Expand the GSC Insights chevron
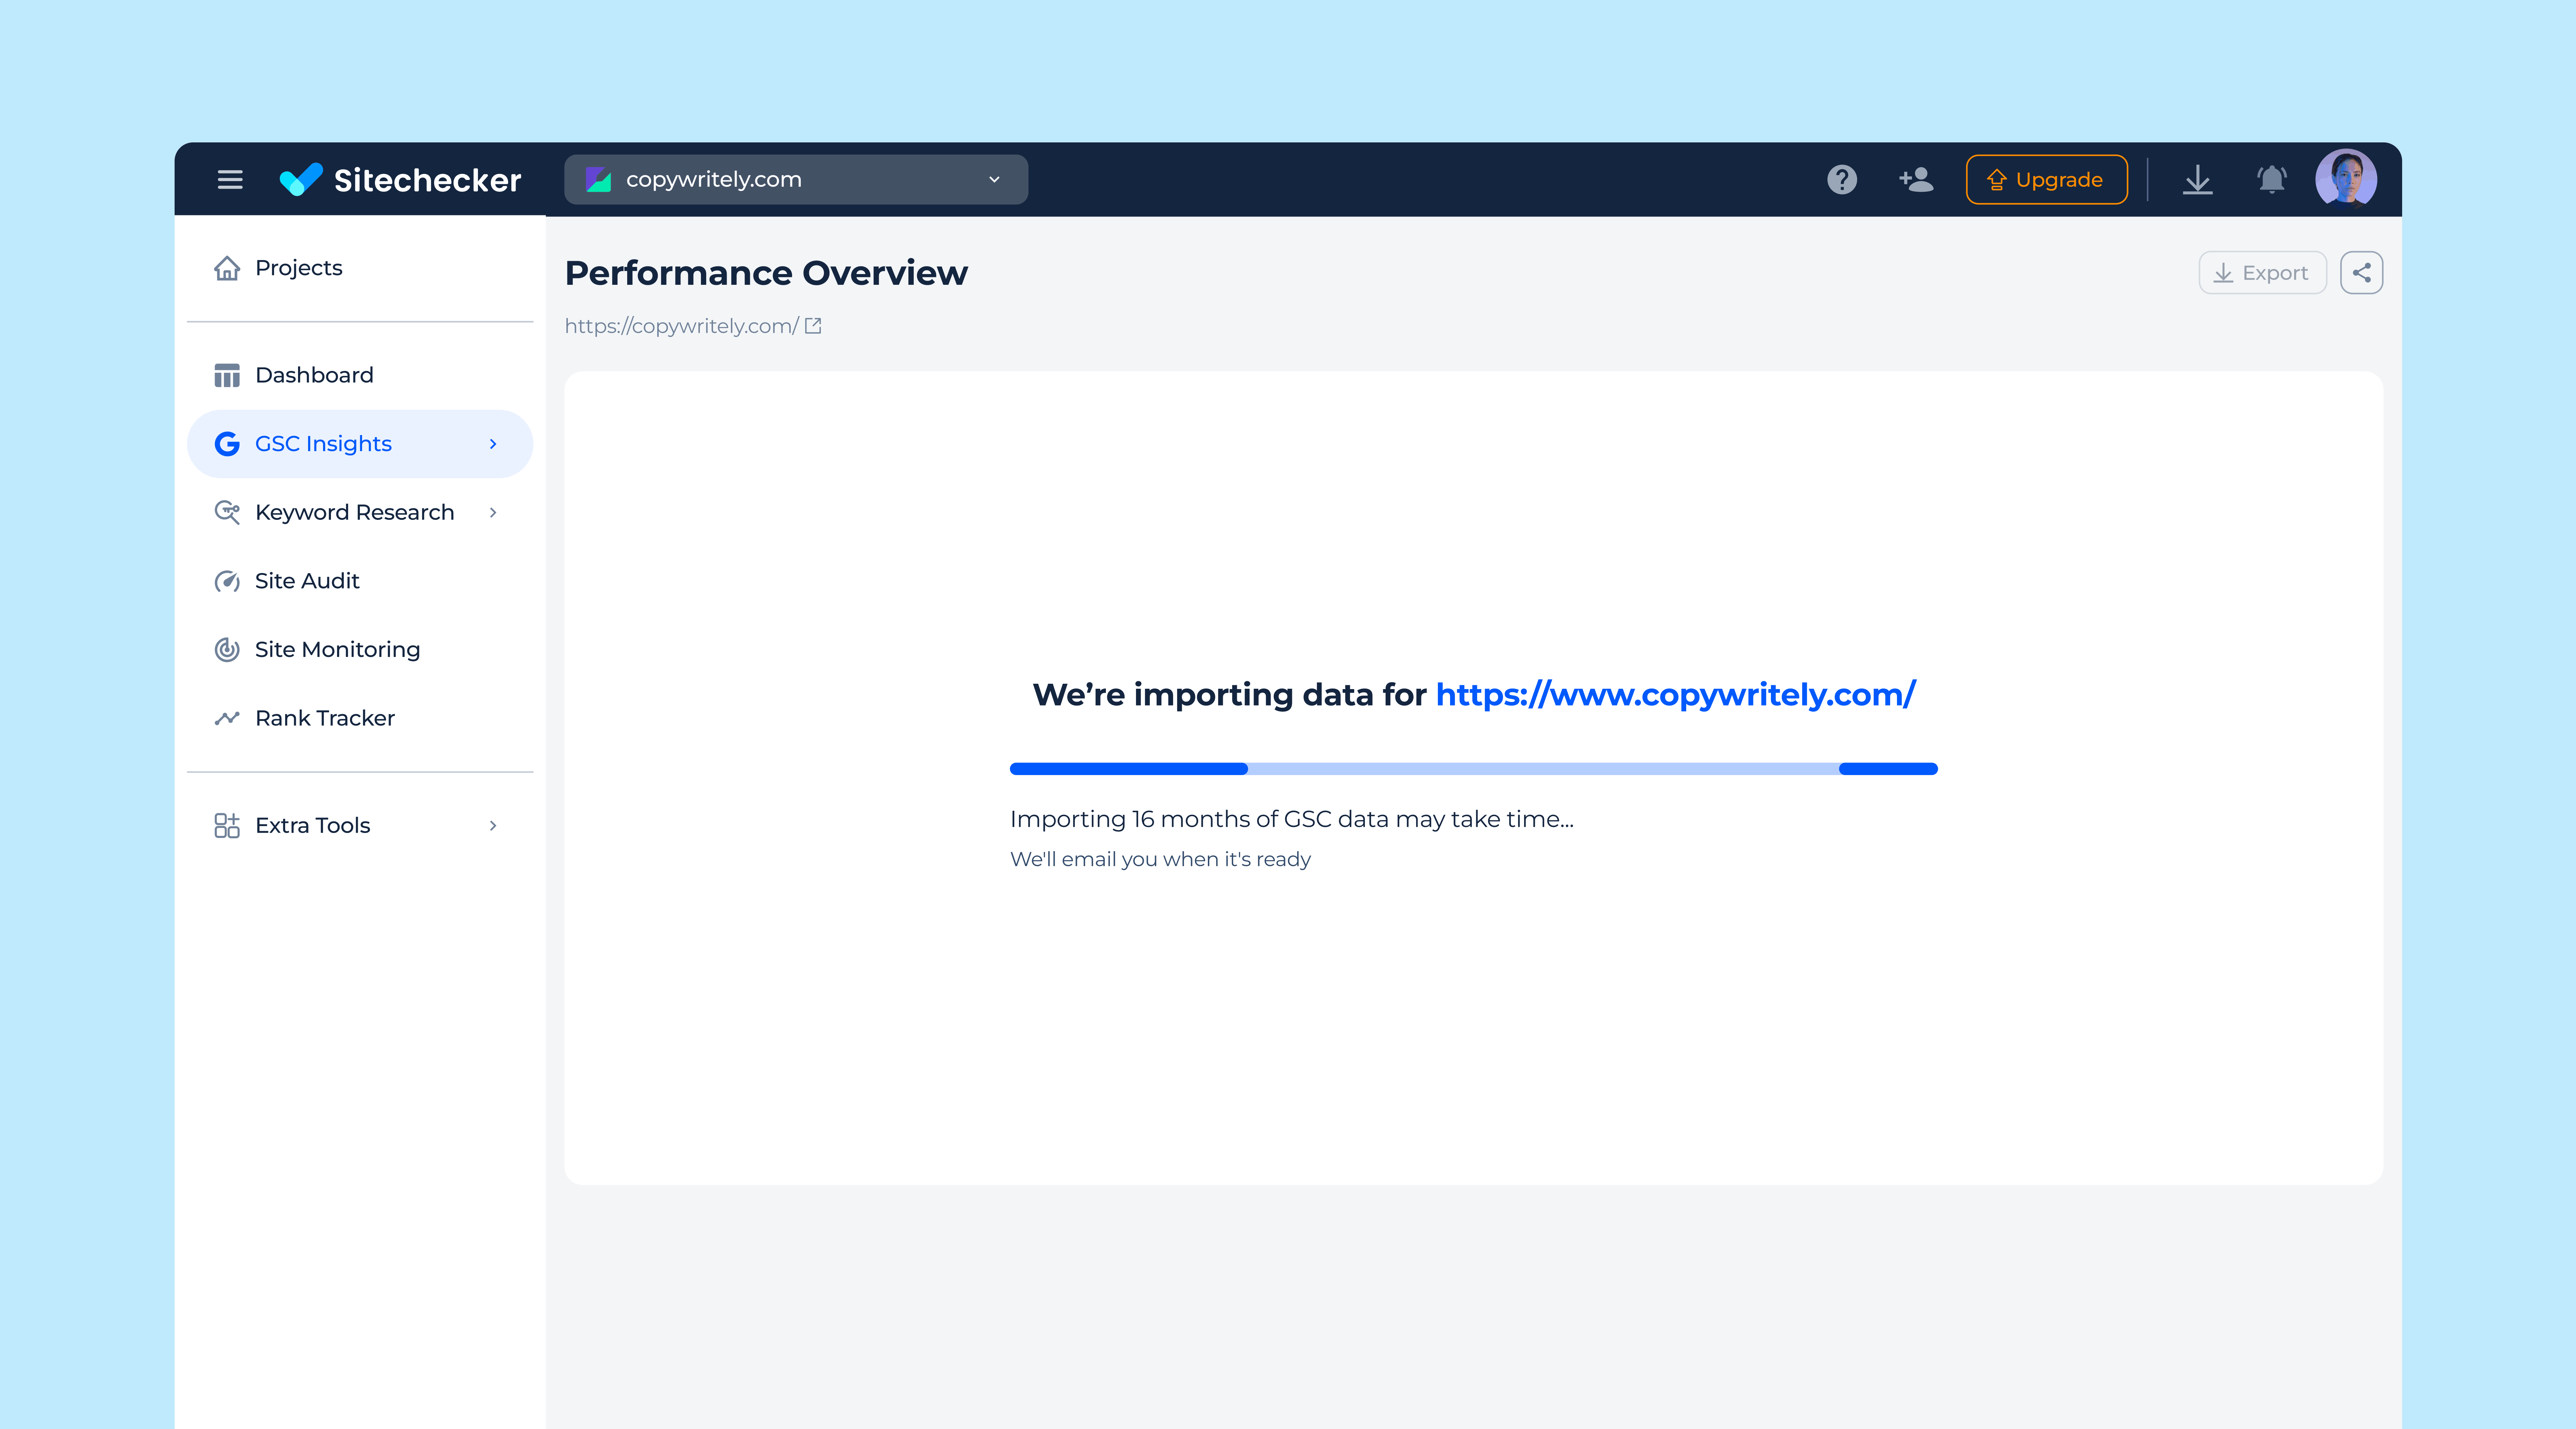The width and height of the screenshot is (2576, 1429). point(493,444)
